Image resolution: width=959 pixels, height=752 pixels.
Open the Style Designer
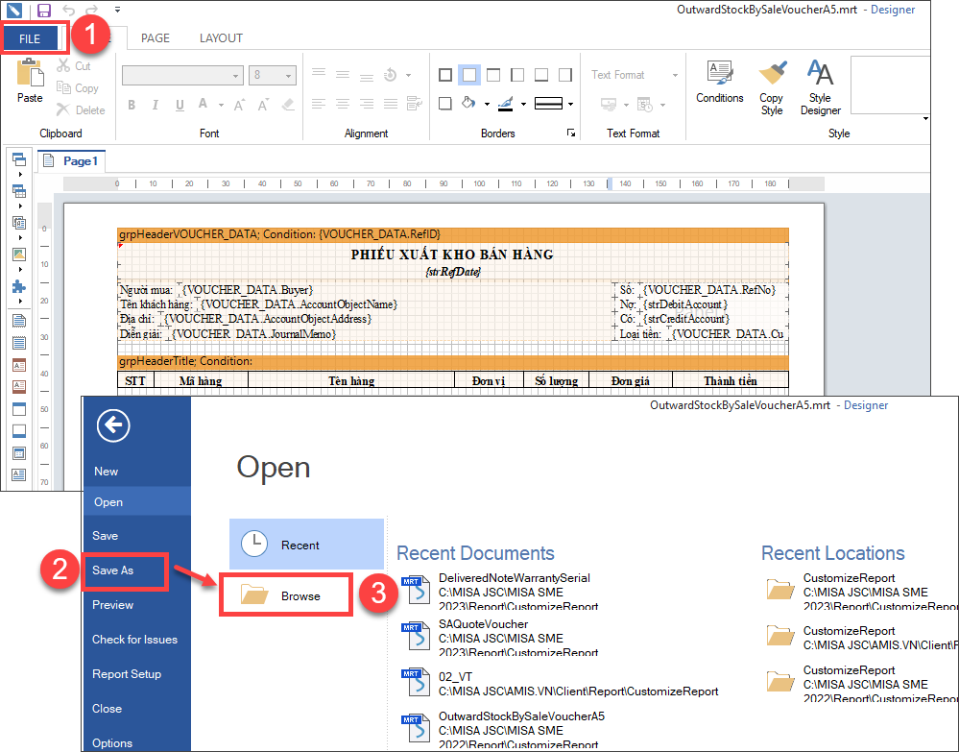tap(820, 86)
